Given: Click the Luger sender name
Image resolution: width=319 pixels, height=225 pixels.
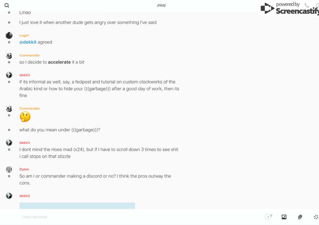Looking at the screenshot, I should [x=24, y=35].
